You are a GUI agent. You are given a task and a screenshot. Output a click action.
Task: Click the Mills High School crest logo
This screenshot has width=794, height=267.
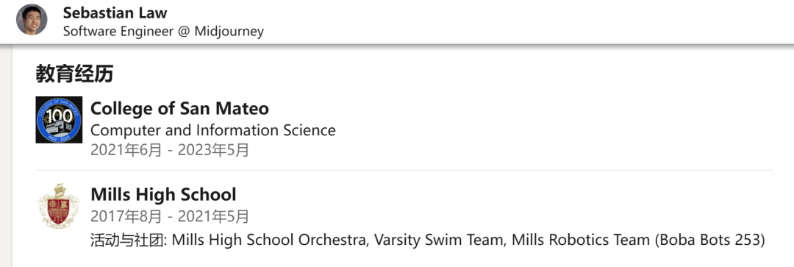(x=59, y=205)
